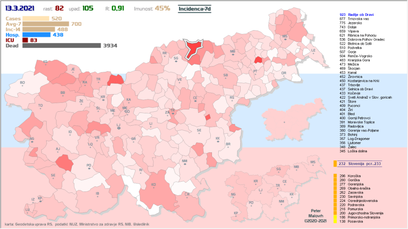Click the Incidenca-7d button

[x=194, y=8]
